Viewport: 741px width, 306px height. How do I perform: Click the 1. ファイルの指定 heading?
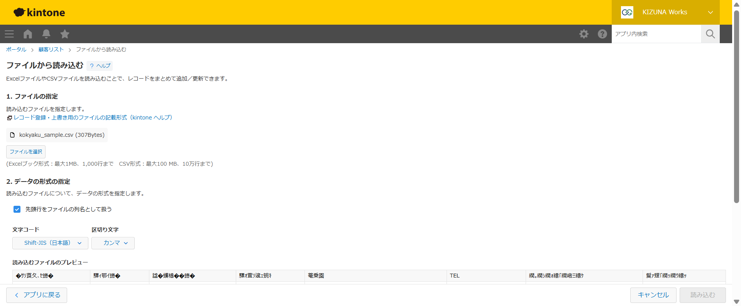point(32,96)
